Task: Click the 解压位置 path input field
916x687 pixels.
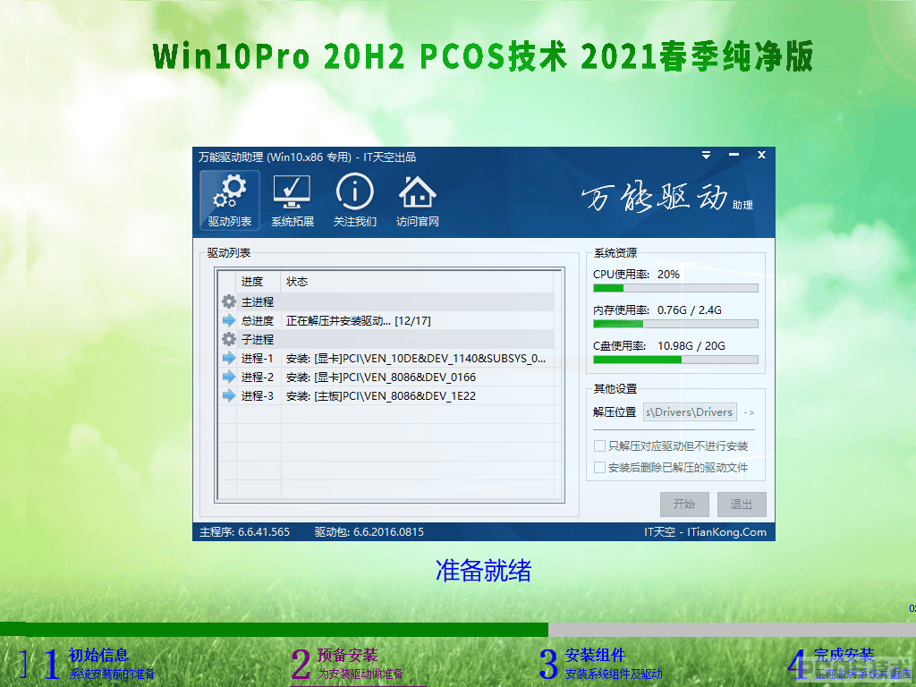Action: (690, 411)
